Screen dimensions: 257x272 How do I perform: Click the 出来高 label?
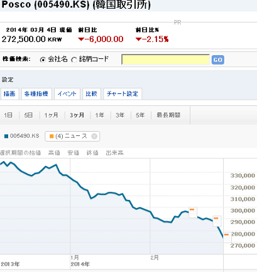click(114, 153)
